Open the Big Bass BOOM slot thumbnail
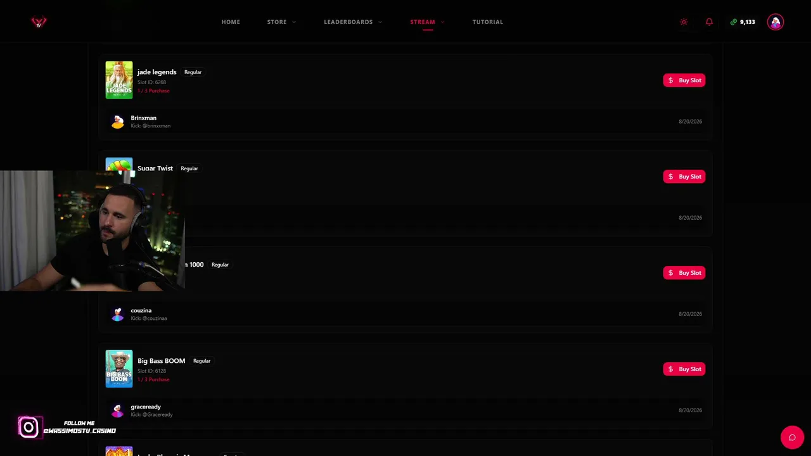Image resolution: width=811 pixels, height=456 pixels. coord(119,369)
